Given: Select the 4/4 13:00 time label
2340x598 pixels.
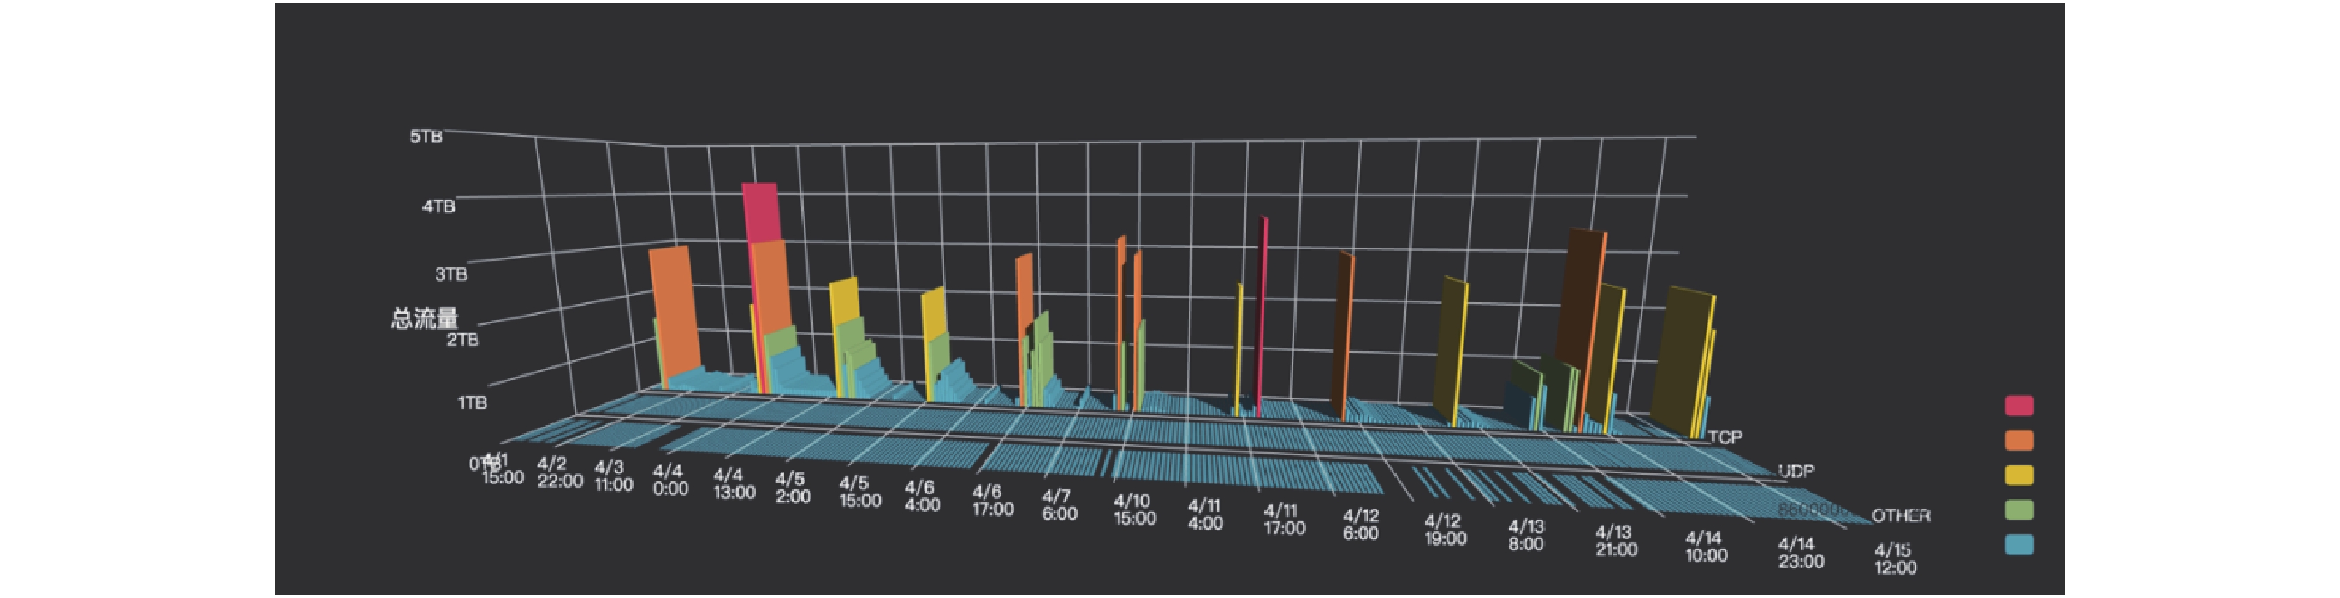Looking at the screenshot, I should (x=734, y=483).
